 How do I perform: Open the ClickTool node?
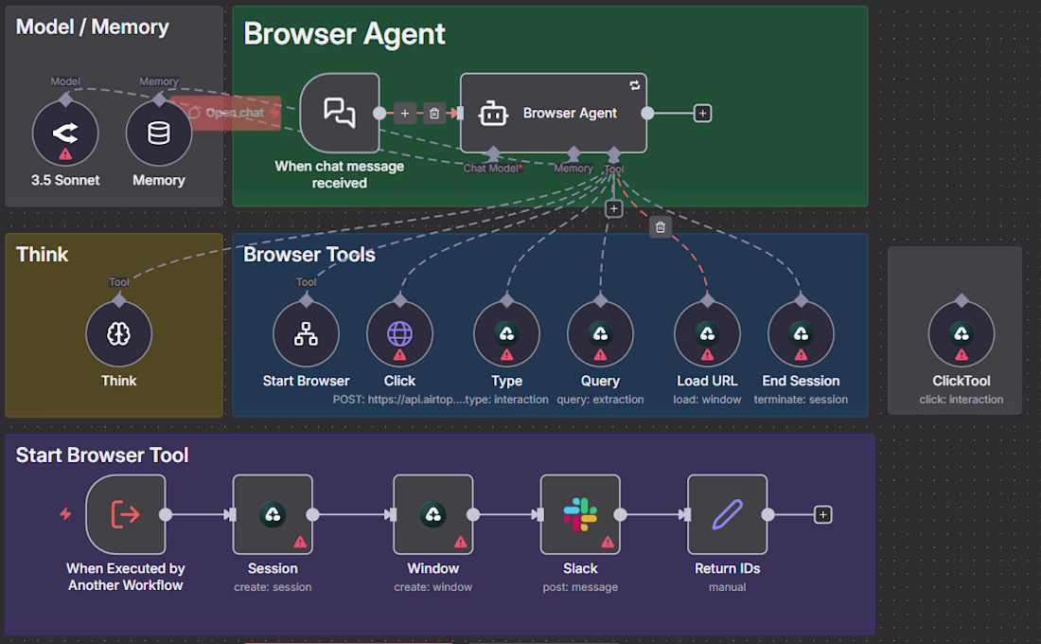coord(962,333)
